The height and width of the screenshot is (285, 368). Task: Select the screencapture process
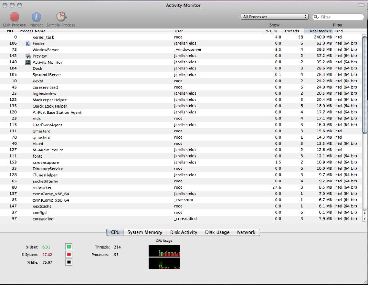pos(181,162)
